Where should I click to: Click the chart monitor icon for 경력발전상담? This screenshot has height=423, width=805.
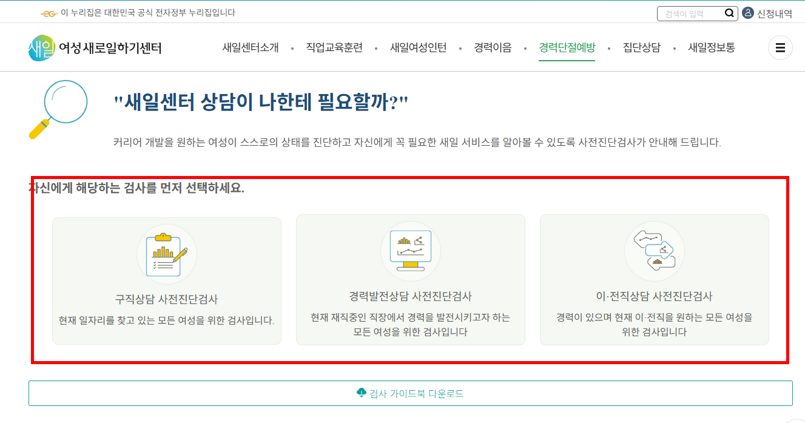coord(411,251)
